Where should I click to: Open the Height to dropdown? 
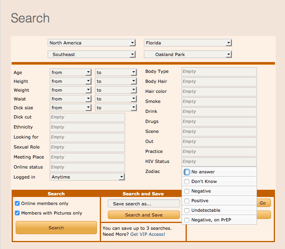pyautogui.click(x=116, y=81)
